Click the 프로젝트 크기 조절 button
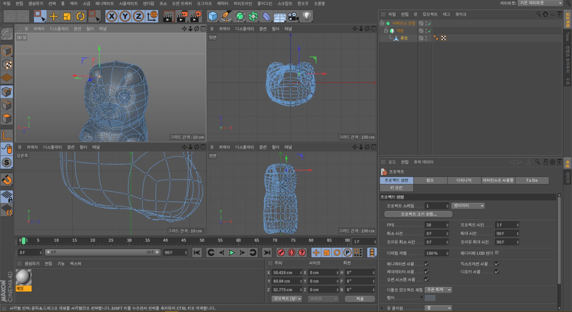This screenshot has width=572, height=312. click(x=419, y=214)
